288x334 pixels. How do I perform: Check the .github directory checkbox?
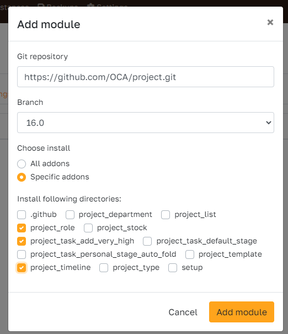[x=22, y=215]
